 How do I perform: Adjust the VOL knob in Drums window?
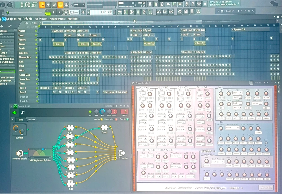102,112
